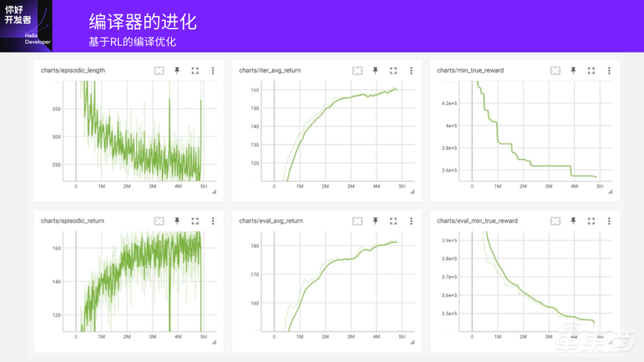644x362 pixels.
Task: Open three-dot menu on charts/min_true_reward
Action: (609, 70)
